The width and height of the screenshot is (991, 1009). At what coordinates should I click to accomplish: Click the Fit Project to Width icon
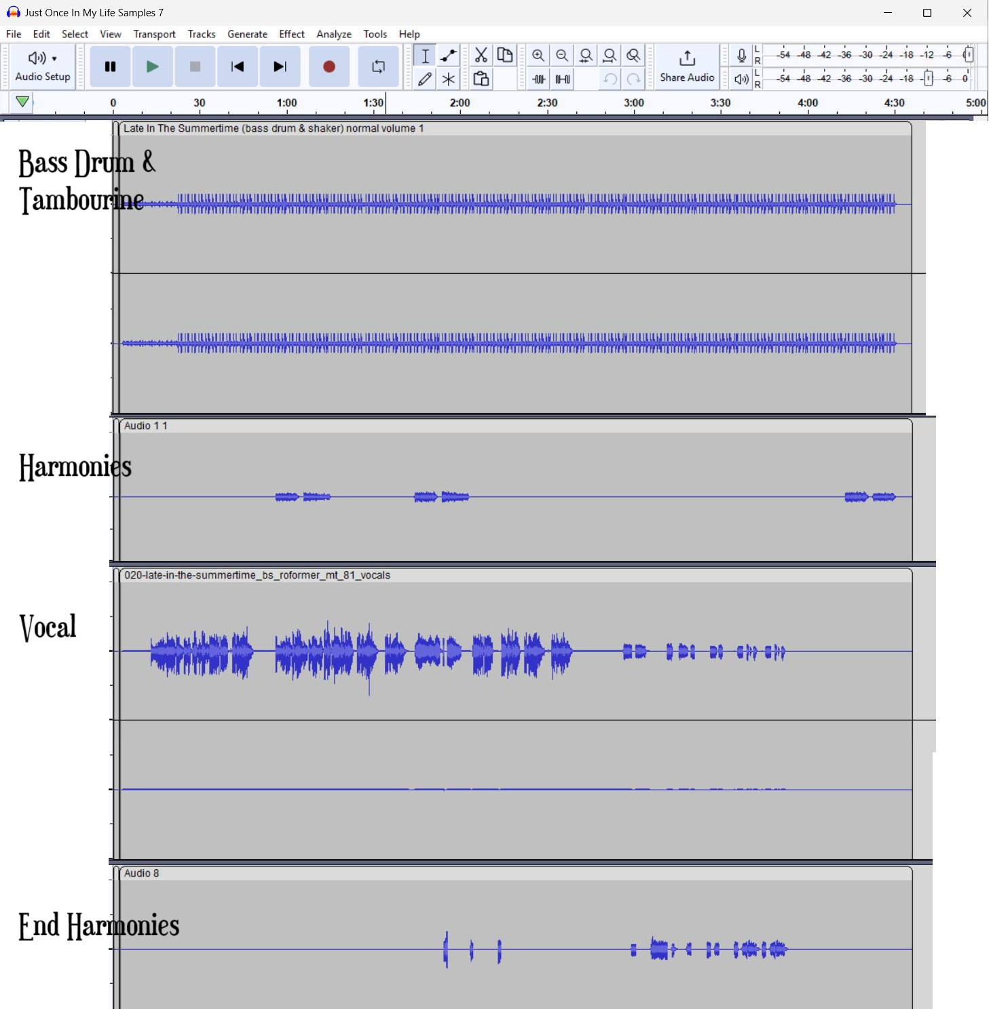[x=610, y=55]
